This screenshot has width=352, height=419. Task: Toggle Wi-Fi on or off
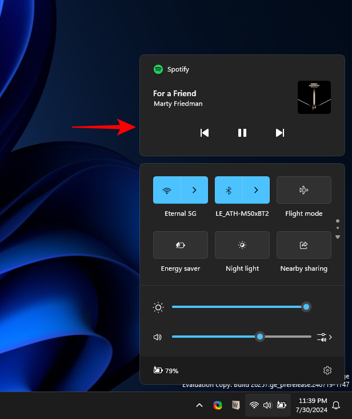[167, 190]
